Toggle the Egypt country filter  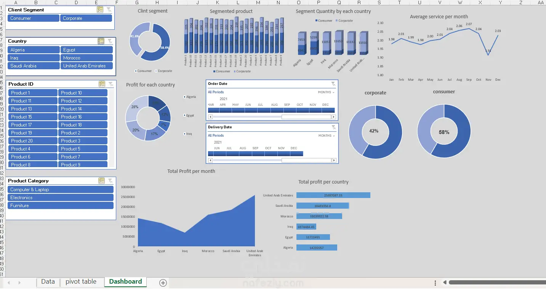point(86,50)
